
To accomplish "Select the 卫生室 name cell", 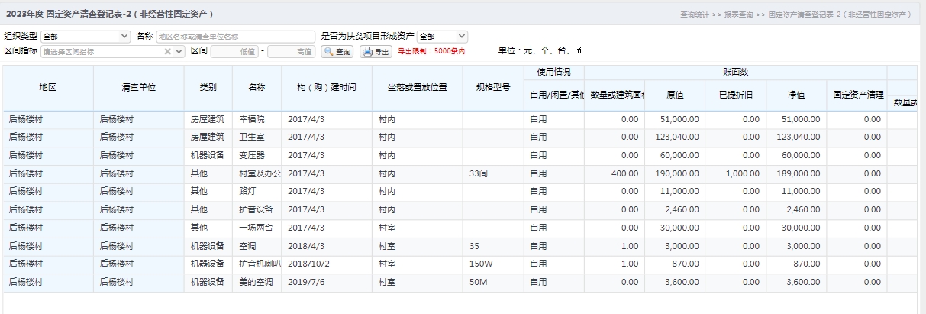I will pos(257,137).
